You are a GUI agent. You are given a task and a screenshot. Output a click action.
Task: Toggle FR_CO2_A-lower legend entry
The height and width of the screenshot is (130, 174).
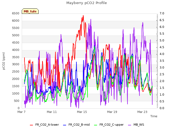point(44,125)
